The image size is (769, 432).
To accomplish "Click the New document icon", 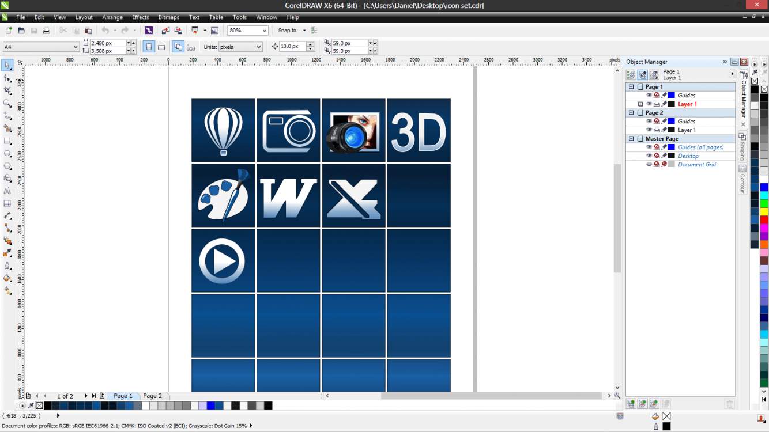I will pyautogui.click(x=8, y=31).
